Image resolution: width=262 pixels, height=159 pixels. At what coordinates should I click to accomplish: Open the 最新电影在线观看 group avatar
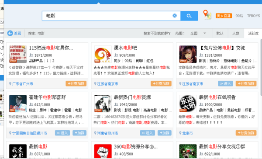click(188, 104)
